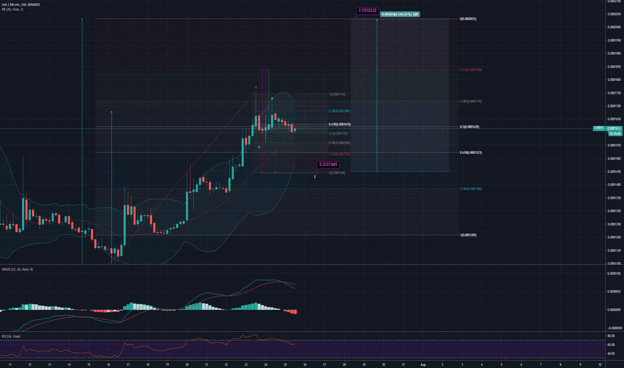This screenshot has width=624, height=368.
Task: Select the inner retracement 1(0.0001745) label
Action: coord(337,95)
